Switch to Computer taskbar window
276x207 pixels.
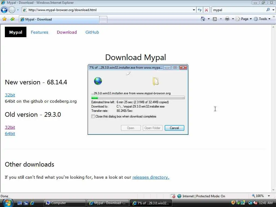(x=65, y=203)
